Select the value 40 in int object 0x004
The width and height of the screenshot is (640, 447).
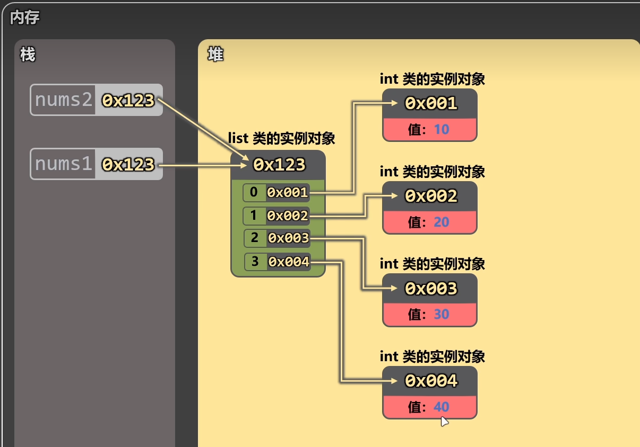click(x=442, y=407)
